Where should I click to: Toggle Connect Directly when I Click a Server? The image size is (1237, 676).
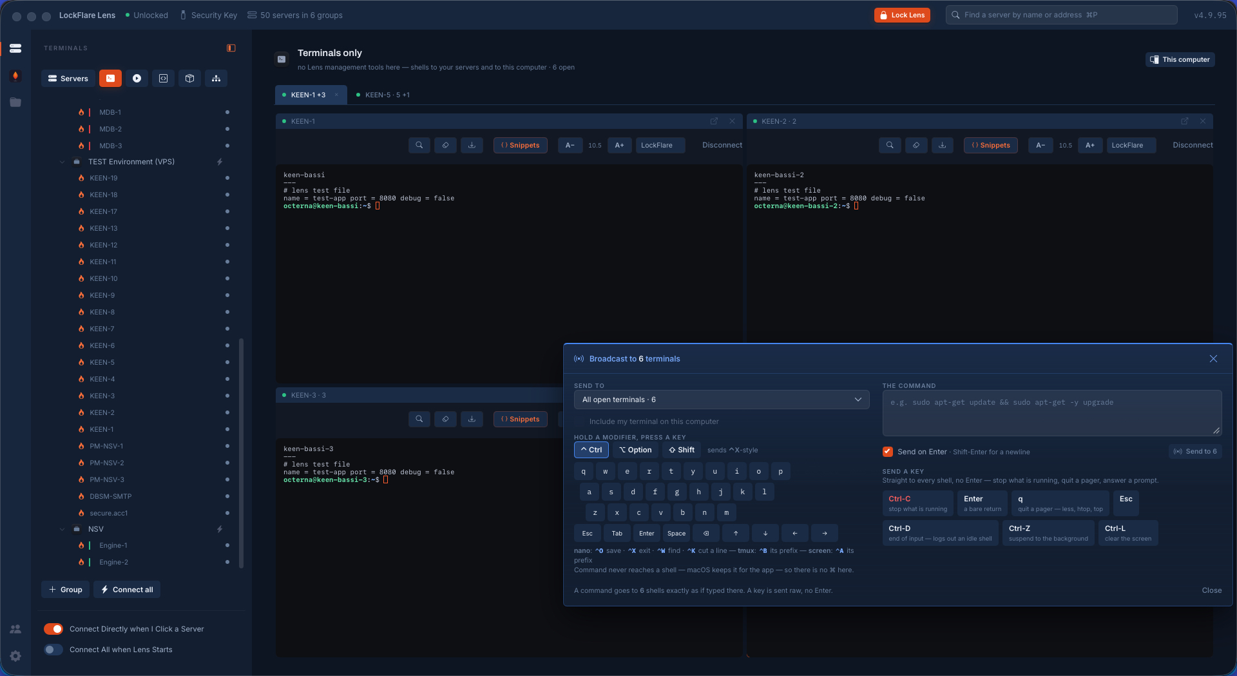pos(53,629)
